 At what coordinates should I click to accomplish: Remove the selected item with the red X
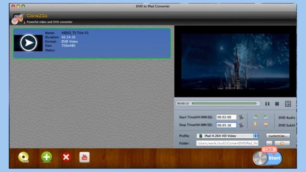[66, 157]
